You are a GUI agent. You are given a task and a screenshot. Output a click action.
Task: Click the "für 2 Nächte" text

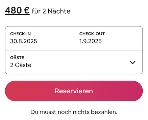point(51,11)
